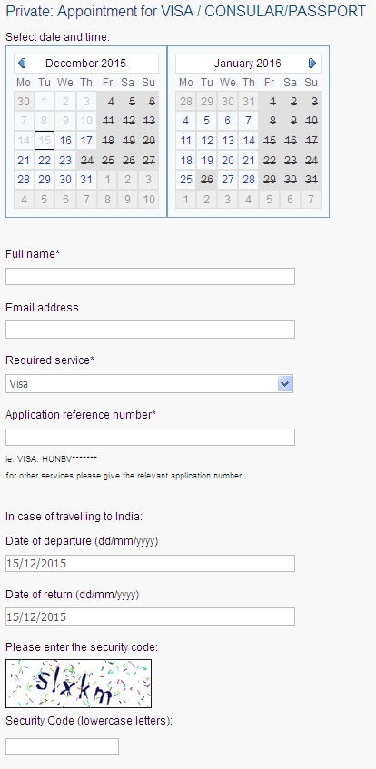Screen dimensions: 376x769
Task: Advance calendar with the next month arrow
Action: (x=312, y=64)
